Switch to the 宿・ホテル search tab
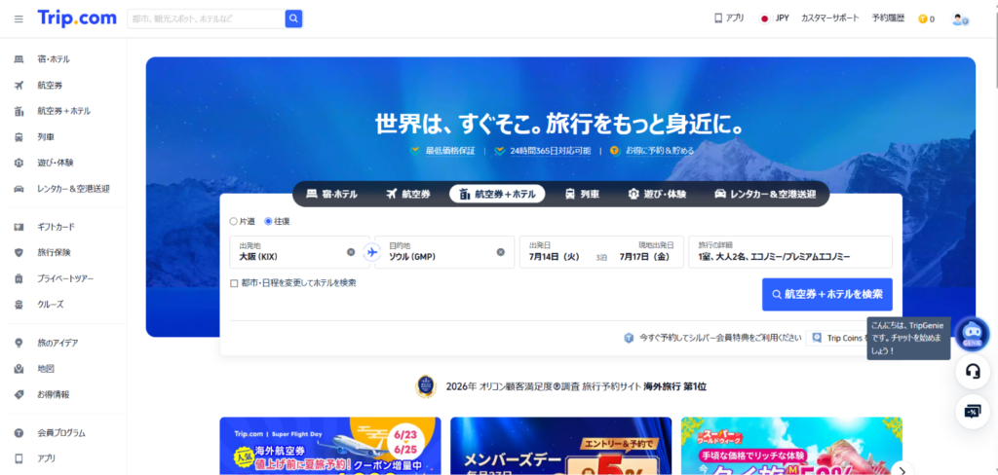 click(331, 194)
